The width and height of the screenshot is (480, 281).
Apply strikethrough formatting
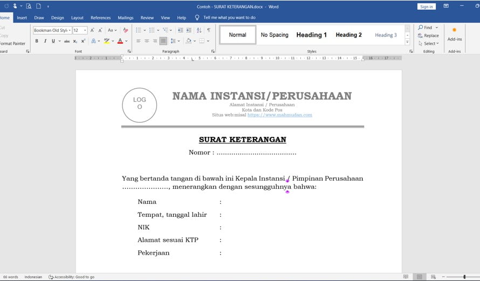[67, 41]
